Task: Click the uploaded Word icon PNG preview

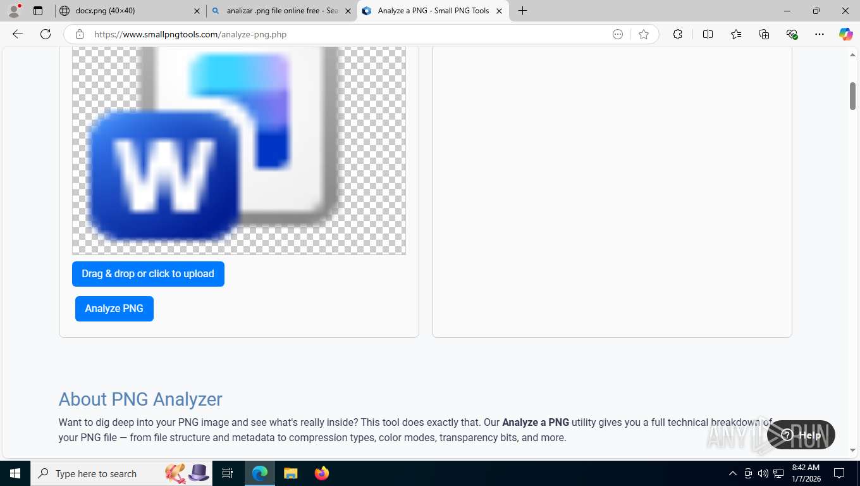Action: click(239, 151)
